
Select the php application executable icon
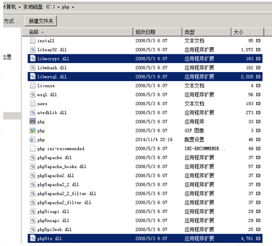coord(32,121)
